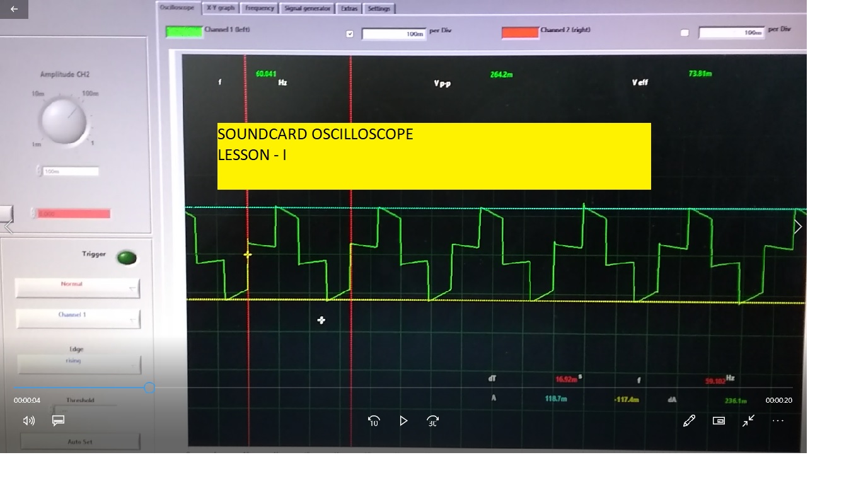Activate picture-in-picture mini player
This screenshot has width=861, height=484.
[719, 420]
